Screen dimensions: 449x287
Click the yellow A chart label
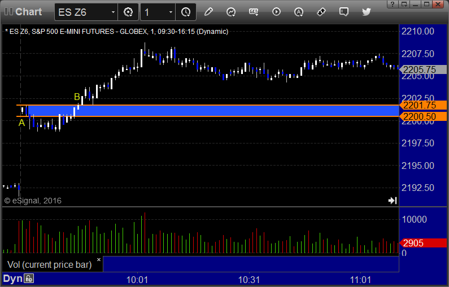(21, 123)
